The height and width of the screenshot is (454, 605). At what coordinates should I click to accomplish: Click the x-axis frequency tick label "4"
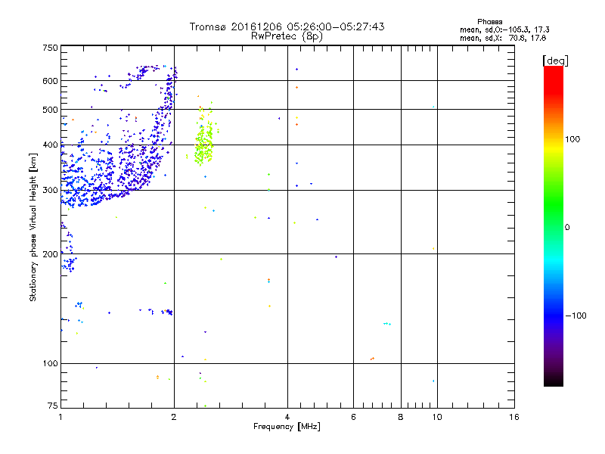(x=287, y=417)
